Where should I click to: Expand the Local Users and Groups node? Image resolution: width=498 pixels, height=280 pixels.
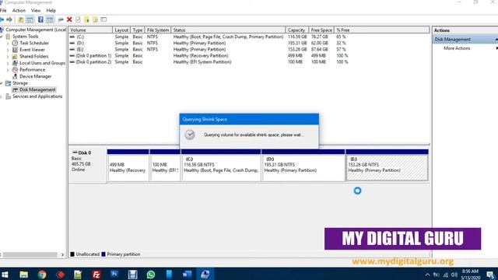(x=8, y=63)
